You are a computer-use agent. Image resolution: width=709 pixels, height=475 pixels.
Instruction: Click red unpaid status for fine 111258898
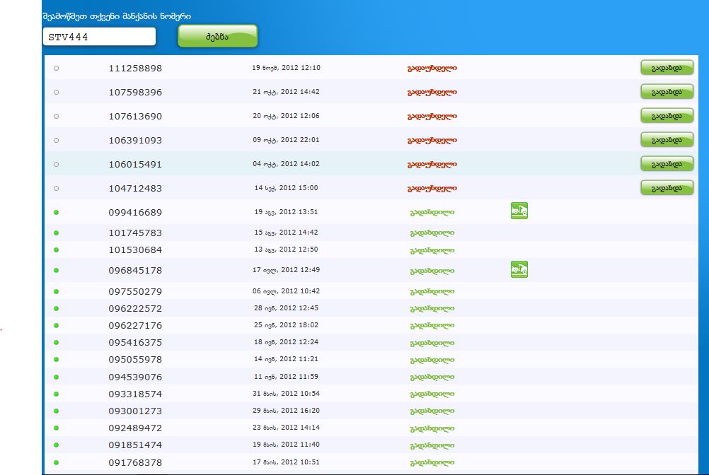pyautogui.click(x=432, y=68)
